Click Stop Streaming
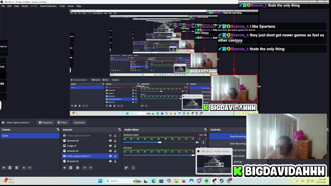The width and height of the screenshot is (331, 186). [x=228, y=136]
